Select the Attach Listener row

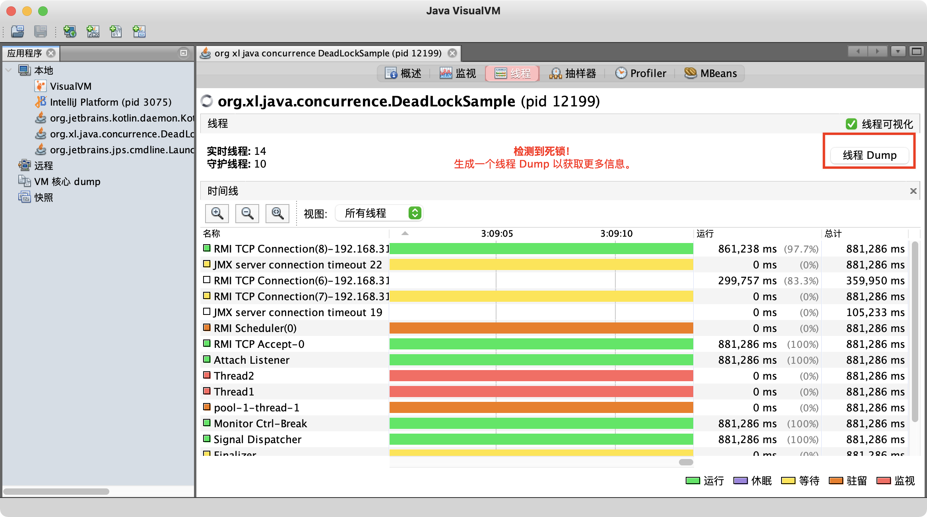point(555,360)
